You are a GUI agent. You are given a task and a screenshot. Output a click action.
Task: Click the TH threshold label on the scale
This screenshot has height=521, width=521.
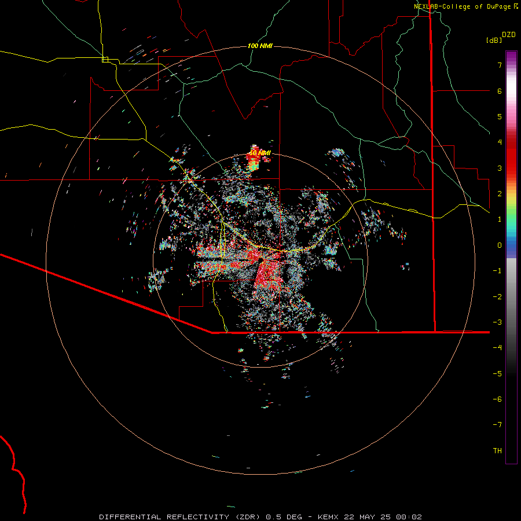[x=497, y=451]
